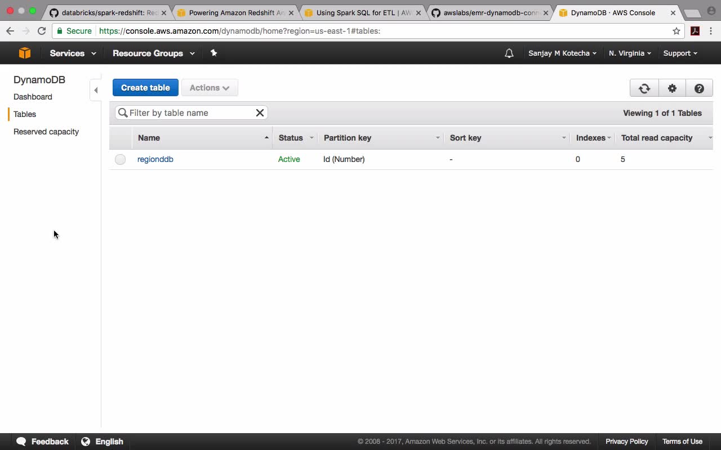
Task: Click the browser back arrow
Action: click(10, 31)
